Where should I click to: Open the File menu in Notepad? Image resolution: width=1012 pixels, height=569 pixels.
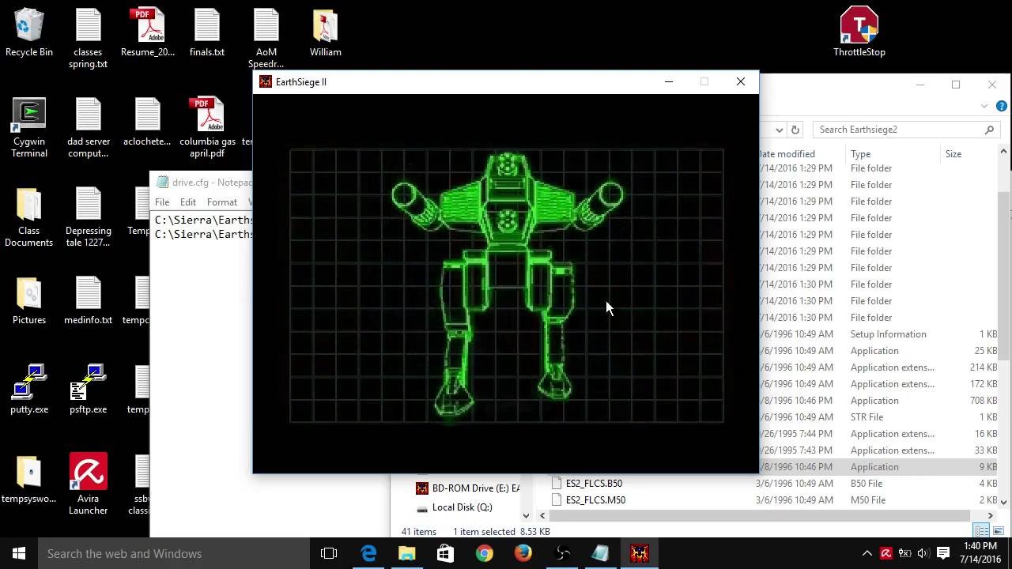tap(162, 202)
